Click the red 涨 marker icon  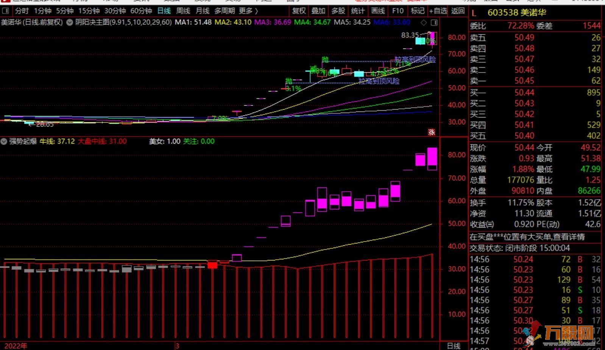pos(432,132)
